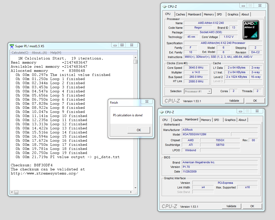Close the Super PI window
The height and width of the screenshot is (220, 275).
click(x=132, y=45)
